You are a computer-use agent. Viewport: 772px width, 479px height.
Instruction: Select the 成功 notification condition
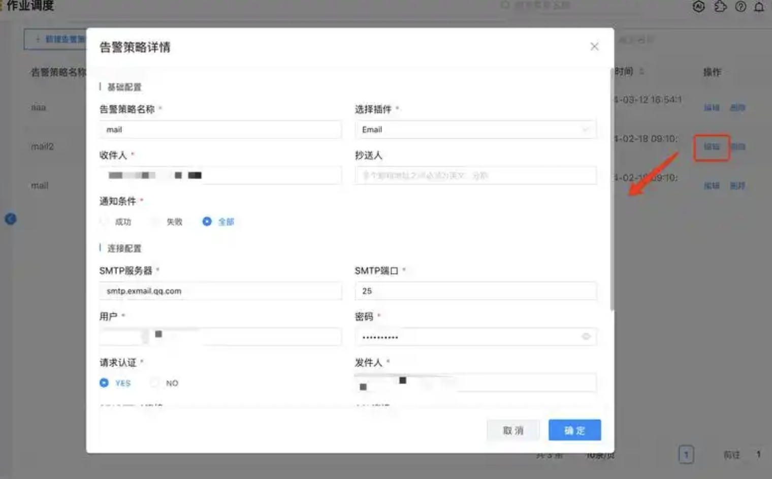click(105, 222)
